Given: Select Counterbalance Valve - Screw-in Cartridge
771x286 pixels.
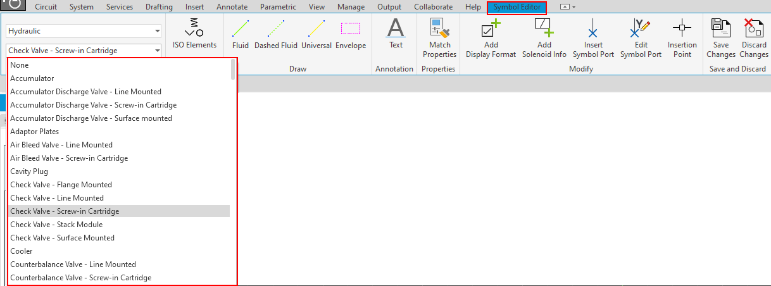Looking at the screenshot, I should tap(119, 278).
